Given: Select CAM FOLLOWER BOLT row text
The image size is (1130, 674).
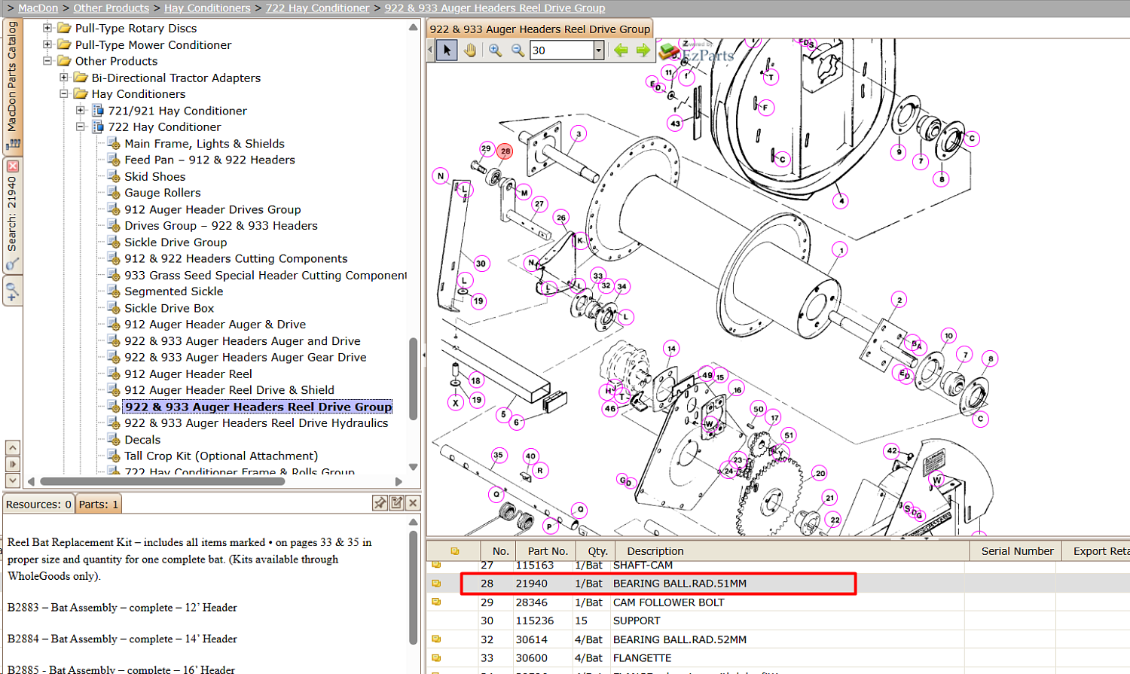Looking at the screenshot, I should pyautogui.click(x=668, y=602).
